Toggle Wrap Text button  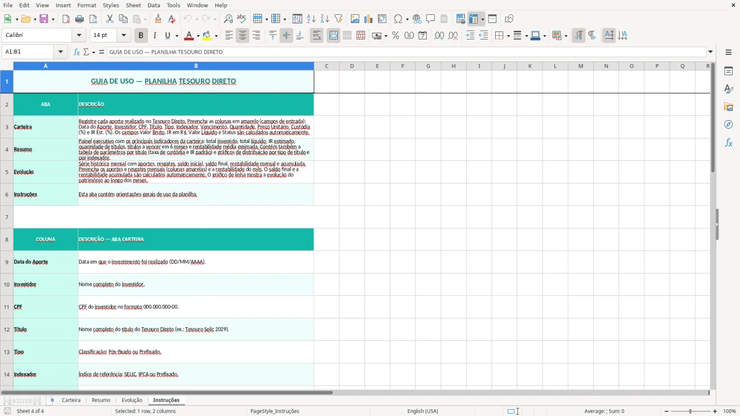coord(317,36)
